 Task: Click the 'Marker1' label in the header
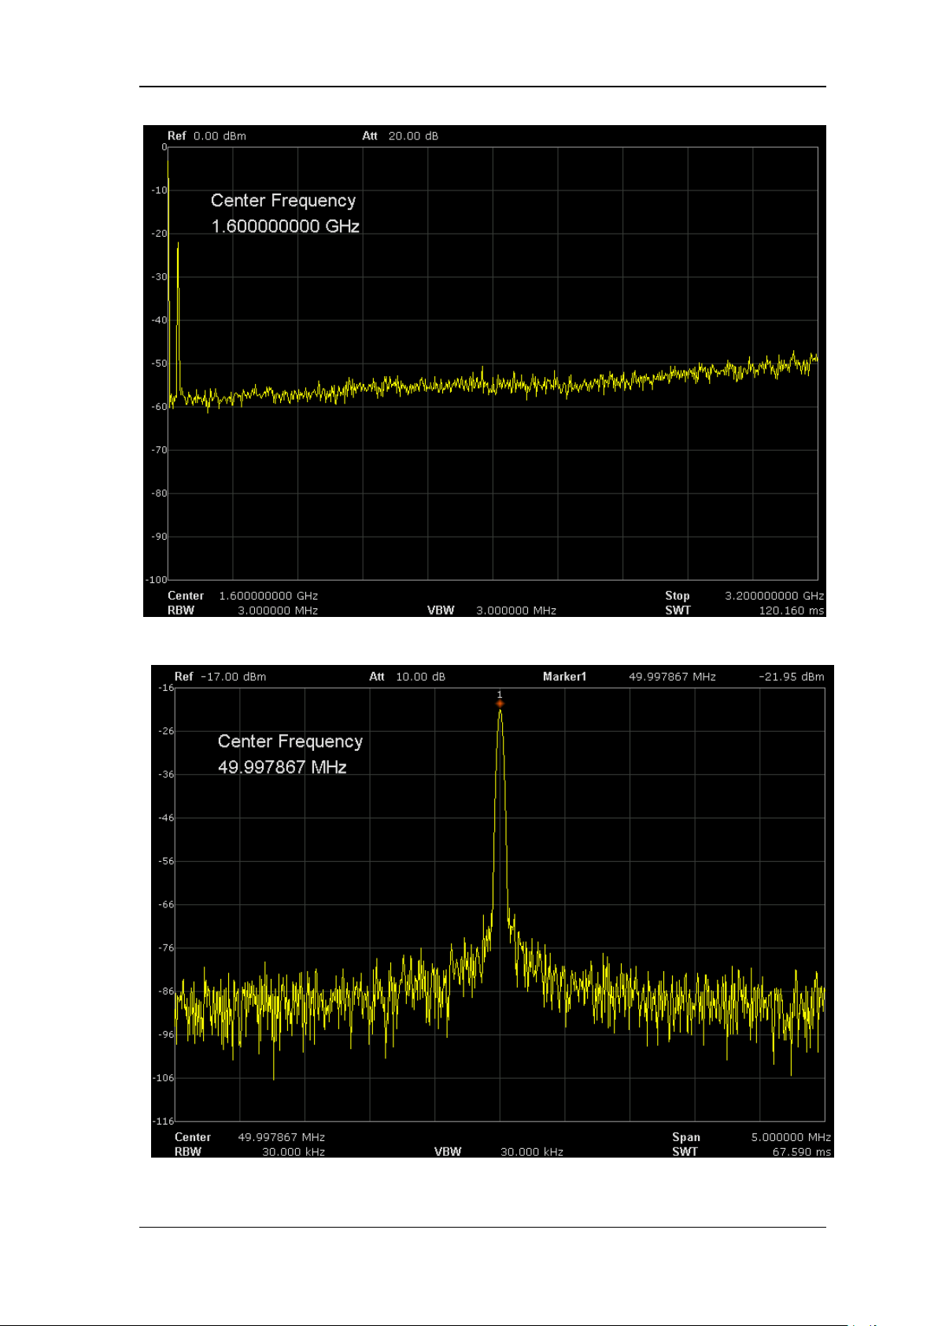(x=564, y=677)
